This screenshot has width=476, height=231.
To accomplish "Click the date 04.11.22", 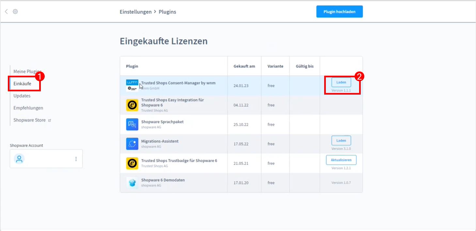I will tap(241, 105).
